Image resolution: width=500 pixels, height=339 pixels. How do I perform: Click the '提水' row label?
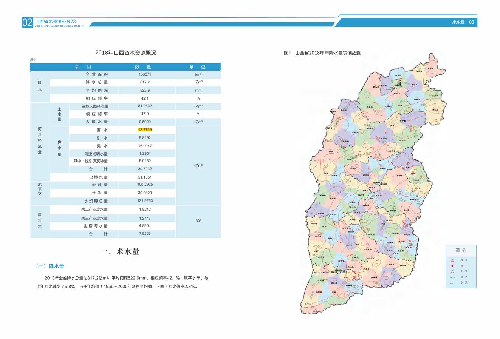tap(102, 146)
